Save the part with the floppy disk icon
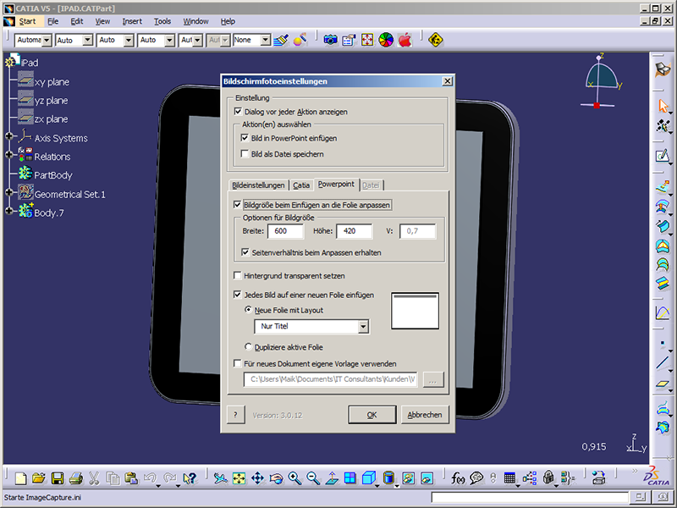 57,478
